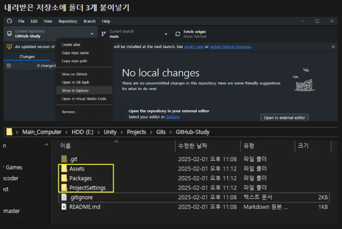This screenshot has height=229, width=342.
Task: Choose Open in Git Bash
Action: pyautogui.click(x=84, y=82)
